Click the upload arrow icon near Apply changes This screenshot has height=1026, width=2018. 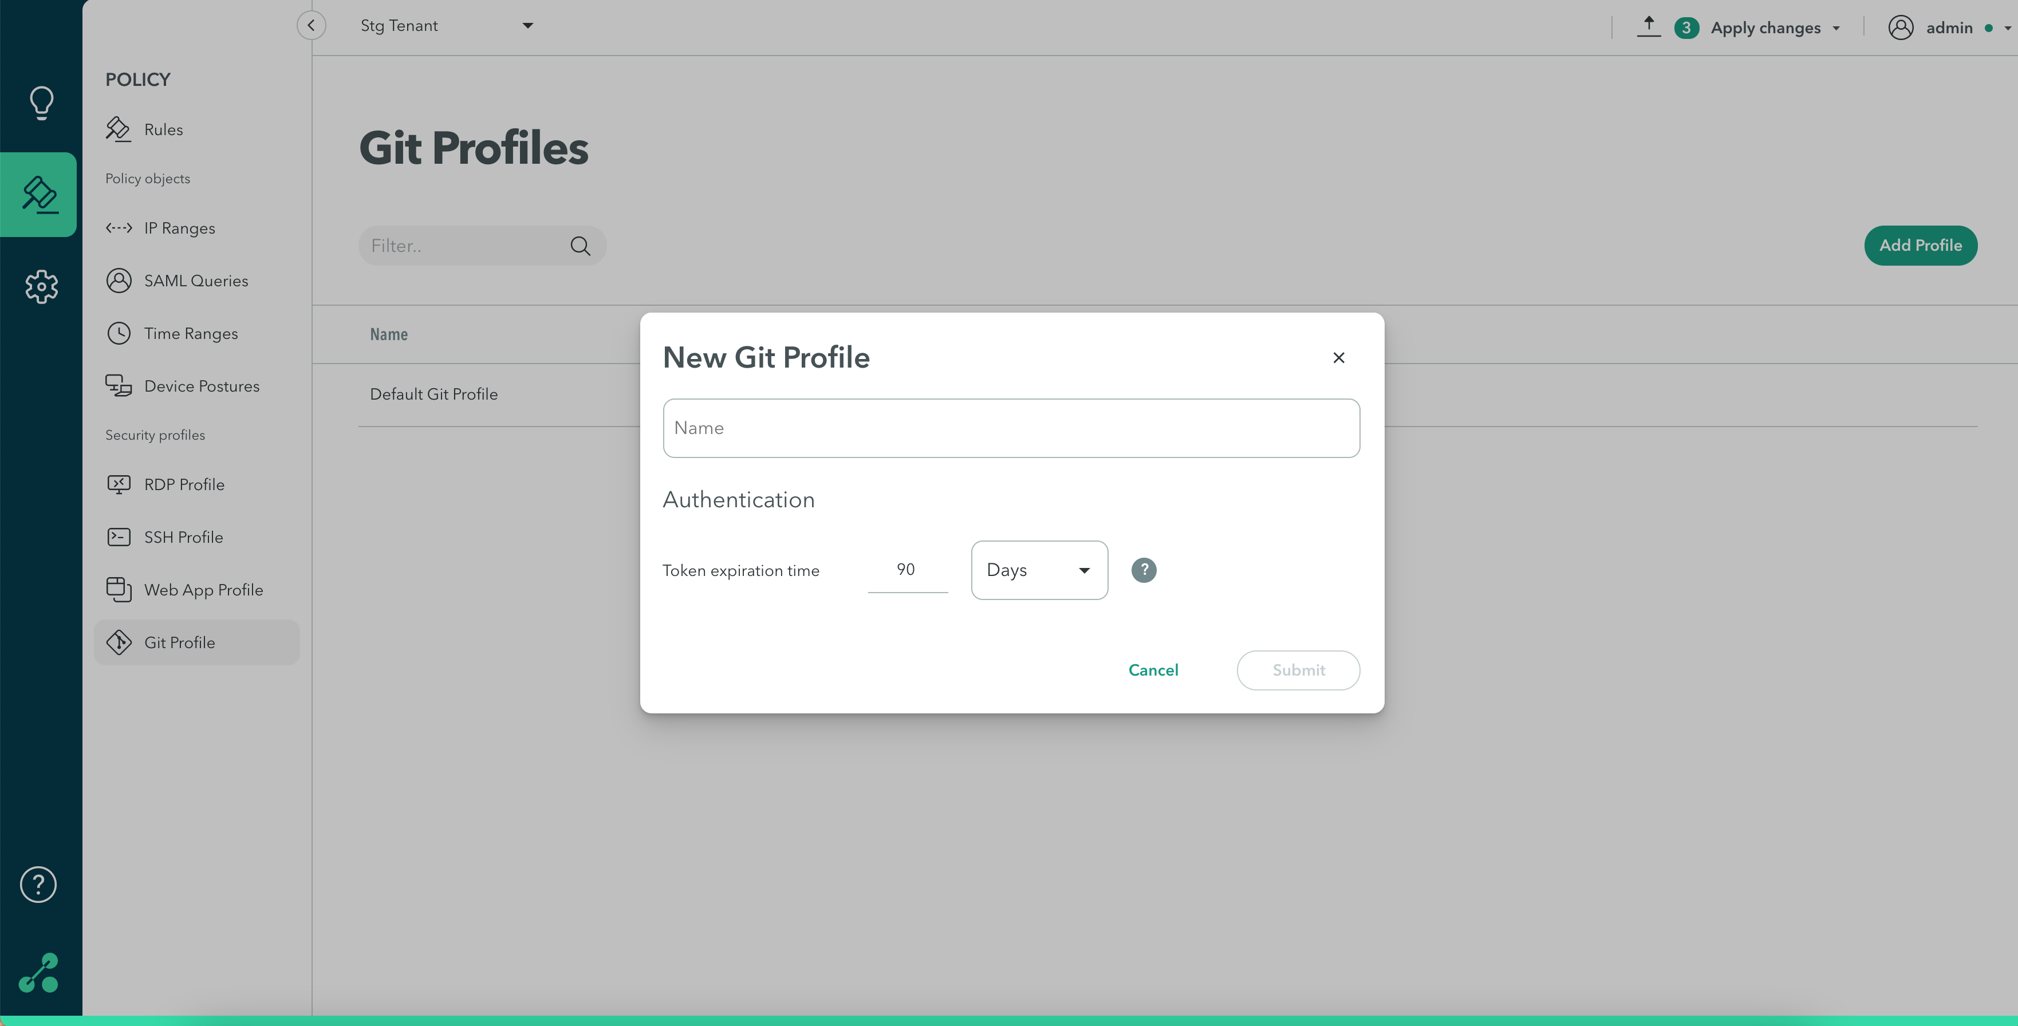click(x=1648, y=26)
